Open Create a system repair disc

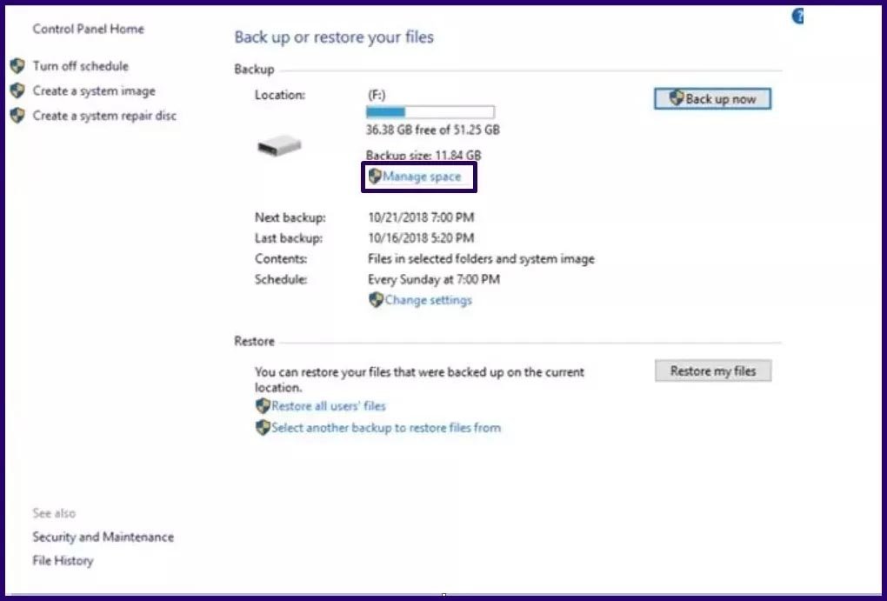[x=104, y=116]
